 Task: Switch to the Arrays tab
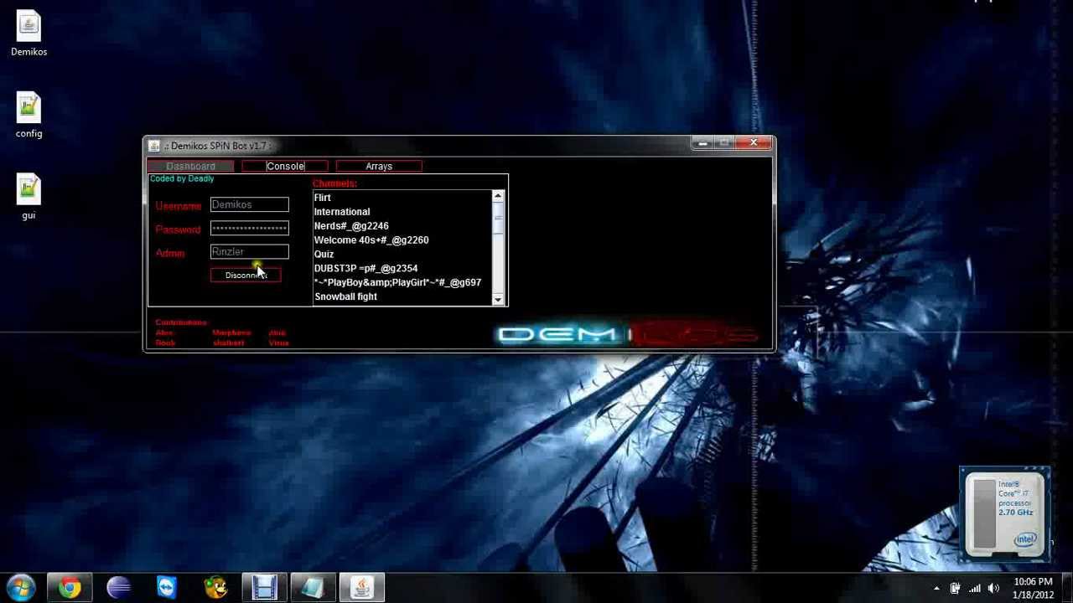coord(379,166)
